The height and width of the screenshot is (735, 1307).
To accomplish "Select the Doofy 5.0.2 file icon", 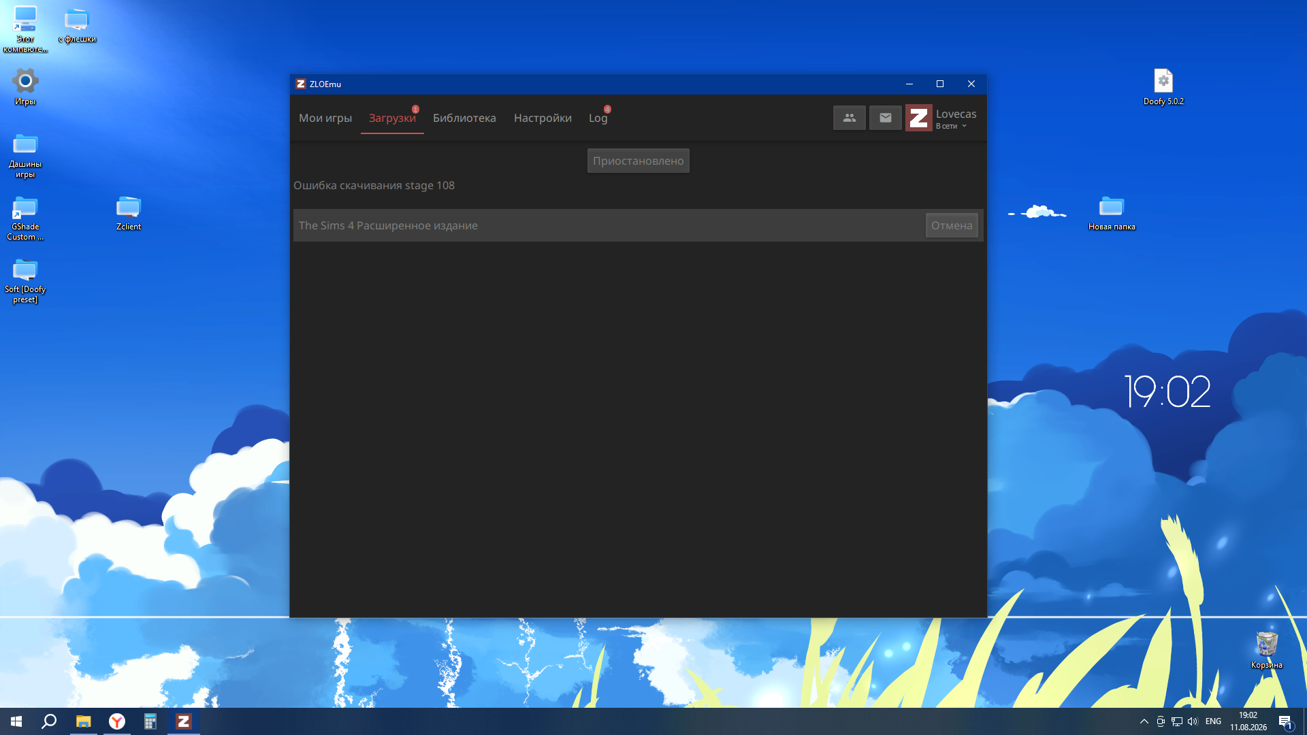I will pyautogui.click(x=1163, y=86).
